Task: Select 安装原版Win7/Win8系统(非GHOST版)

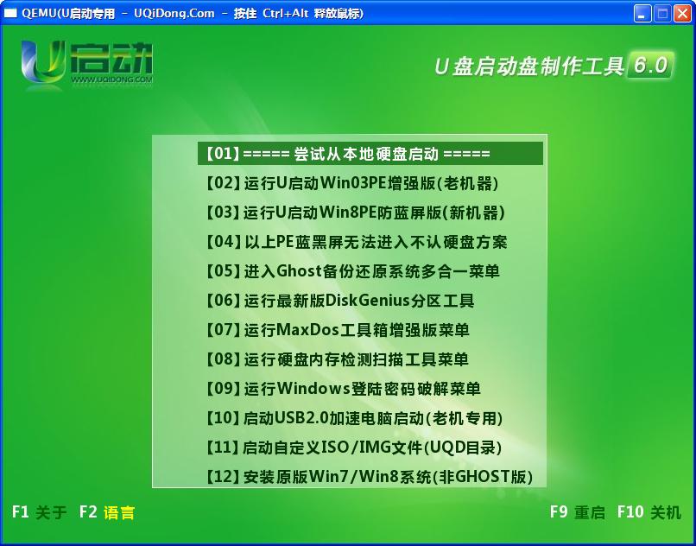Action: pos(348,477)
